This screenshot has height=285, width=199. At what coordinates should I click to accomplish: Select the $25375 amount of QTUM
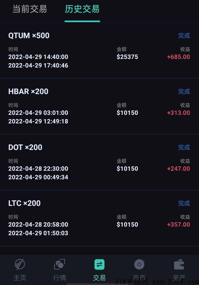[x=127, y=57]
